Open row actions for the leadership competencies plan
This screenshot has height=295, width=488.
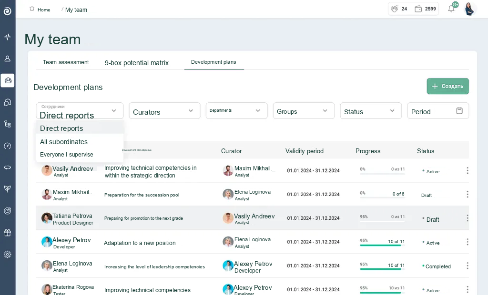468,265
